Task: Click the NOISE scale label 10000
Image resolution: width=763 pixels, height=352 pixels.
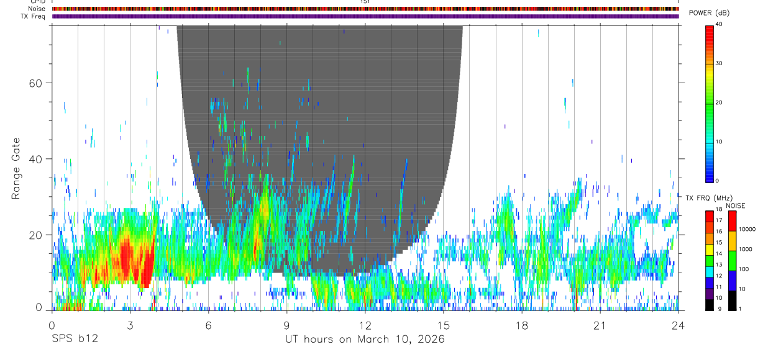Action: pos(747,229)
